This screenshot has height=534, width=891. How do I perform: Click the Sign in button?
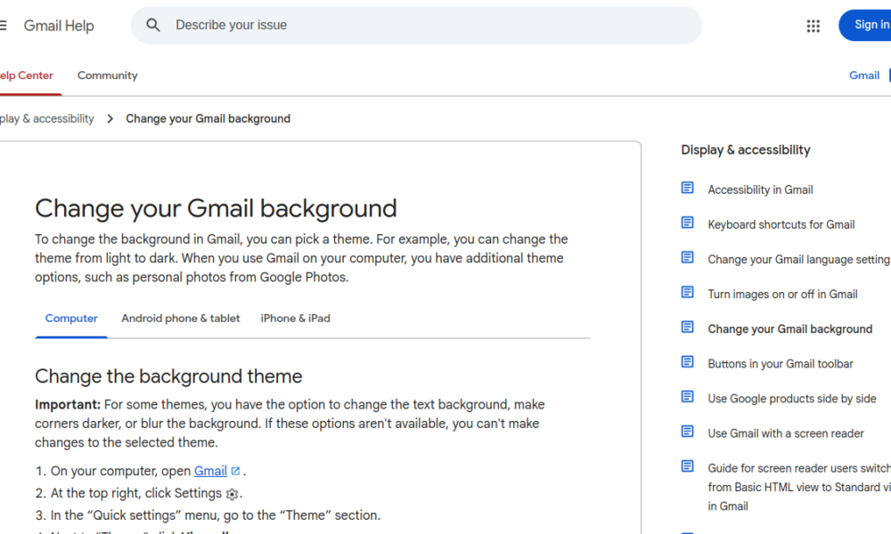[x=865, y=25]
